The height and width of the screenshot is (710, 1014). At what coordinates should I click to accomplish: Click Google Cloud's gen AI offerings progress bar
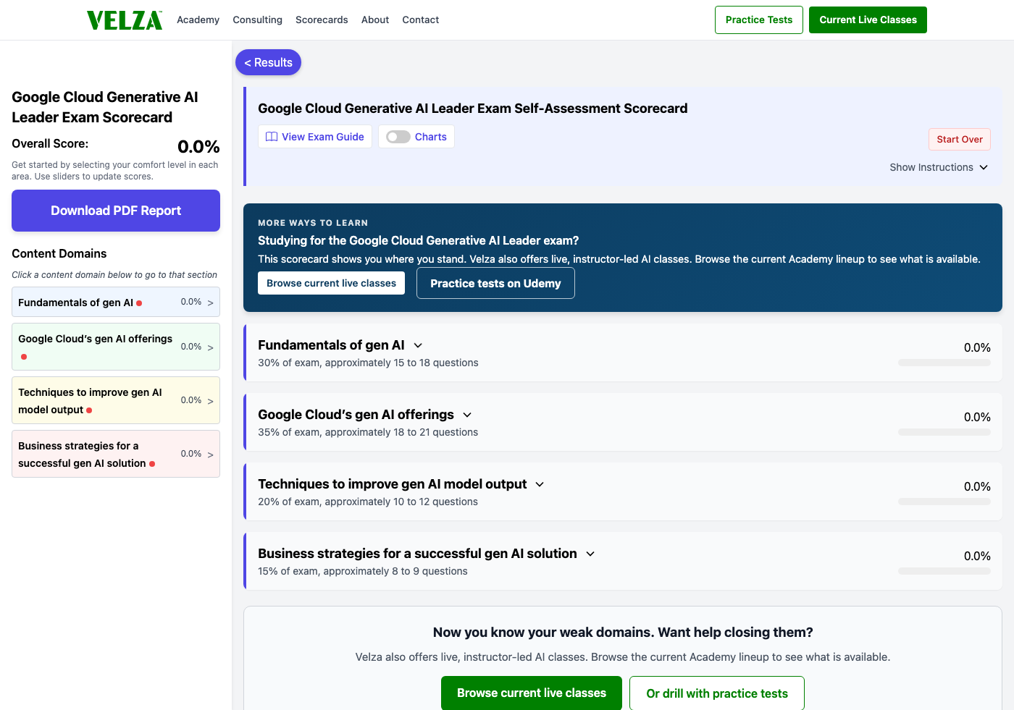click(944, 432)
